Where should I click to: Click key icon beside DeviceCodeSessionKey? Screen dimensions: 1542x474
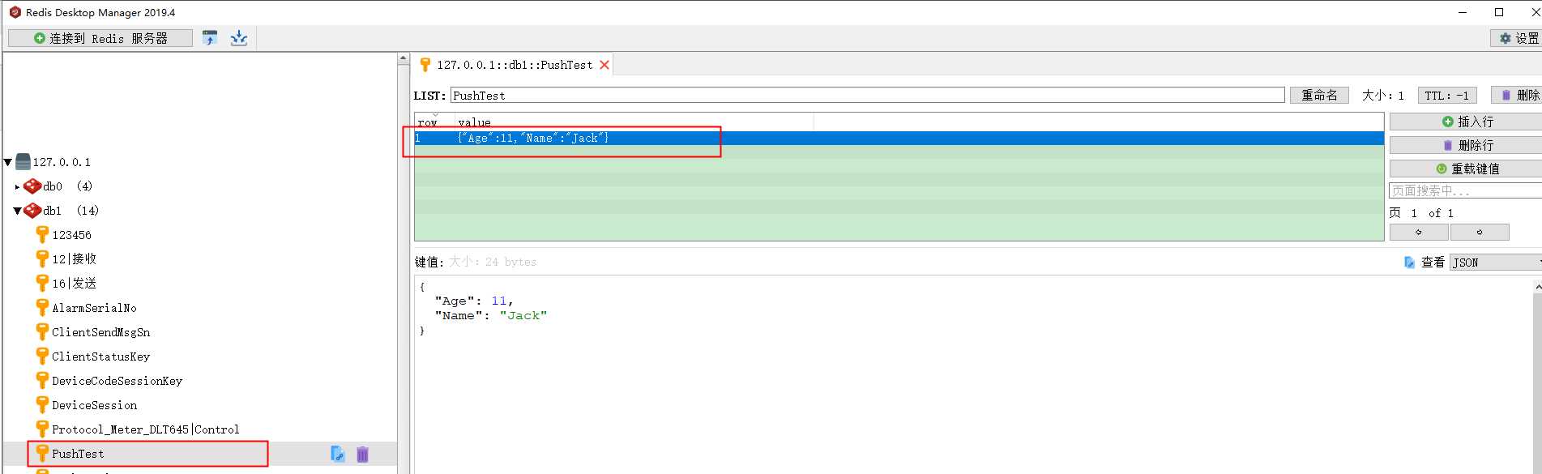click(42, 381)
